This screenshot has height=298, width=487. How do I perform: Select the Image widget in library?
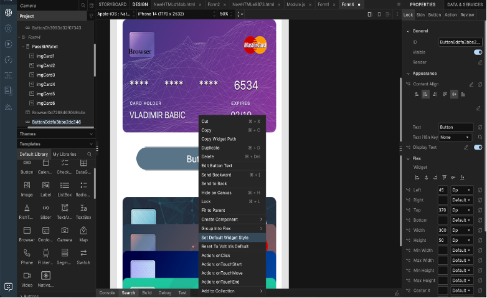click(27, 189)
